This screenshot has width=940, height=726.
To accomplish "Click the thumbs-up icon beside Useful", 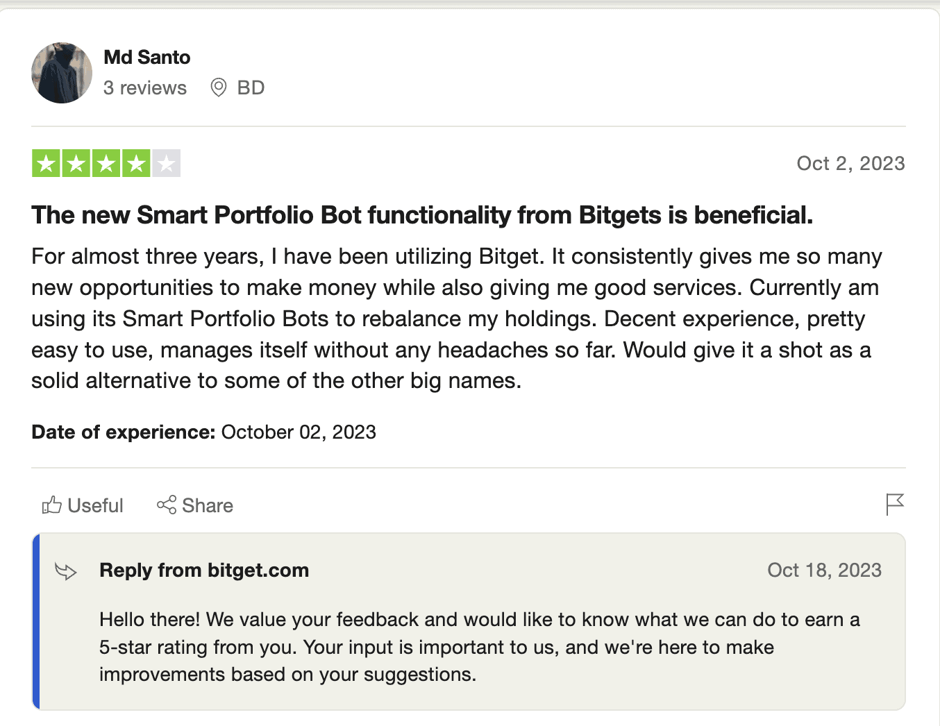I will pyautogui.click(x=52, y=505).
